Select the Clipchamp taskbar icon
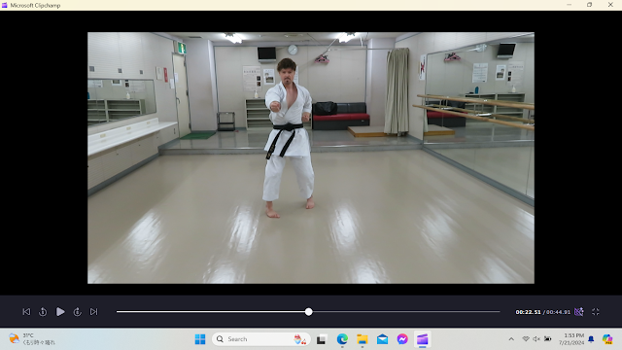This screenshot has width=622, height=350. click(423, 339)
